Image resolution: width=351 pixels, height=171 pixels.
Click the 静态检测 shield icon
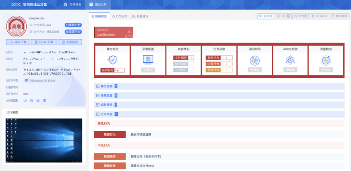[x=112, y=60]
